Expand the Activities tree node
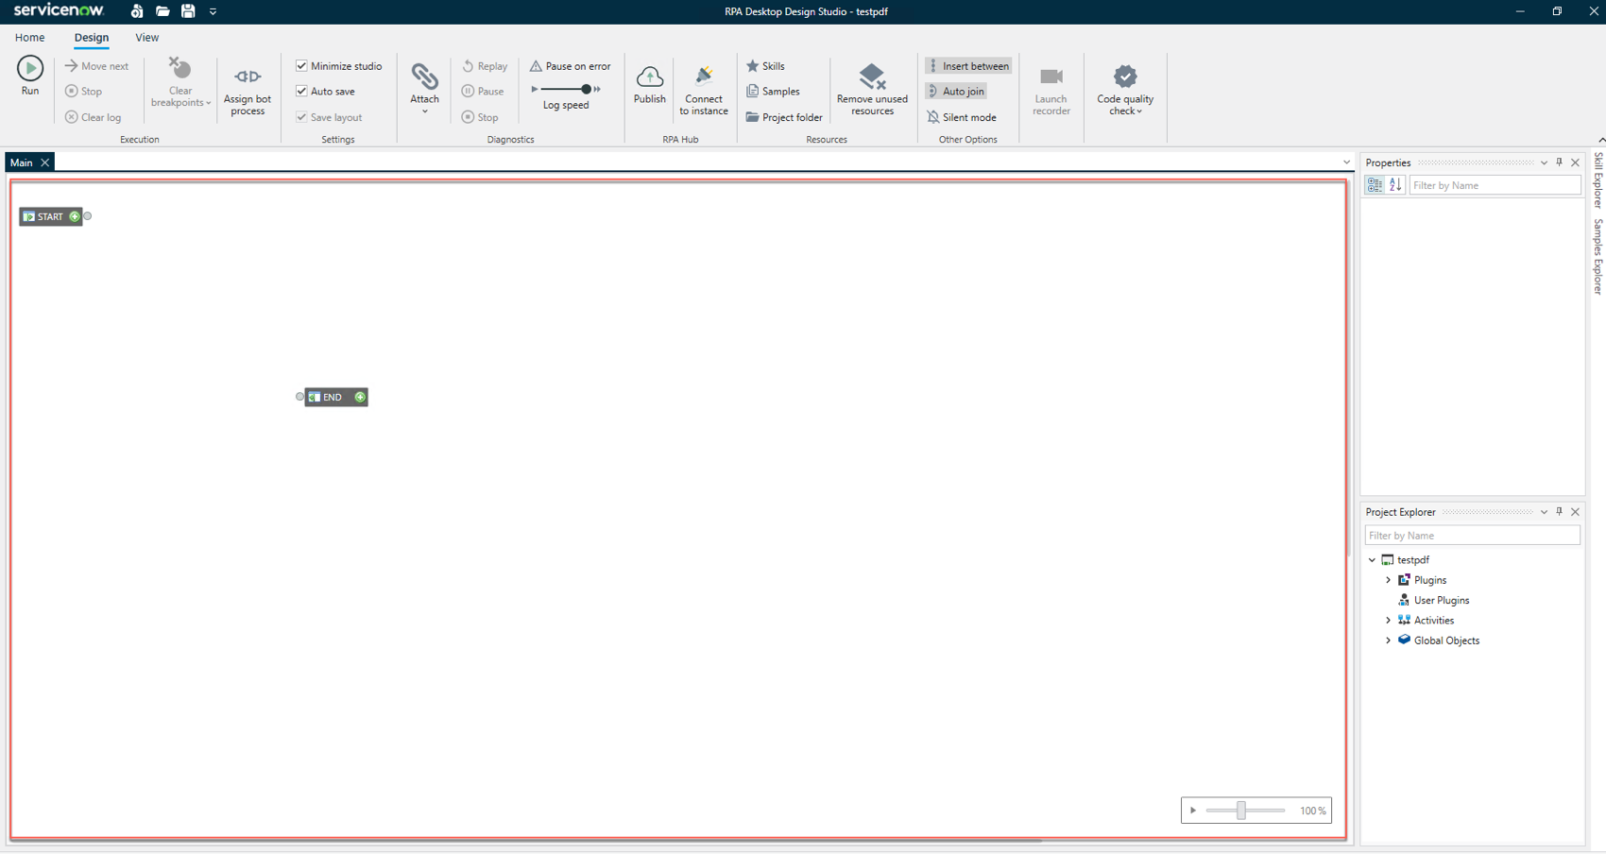 click(1388, 621)
